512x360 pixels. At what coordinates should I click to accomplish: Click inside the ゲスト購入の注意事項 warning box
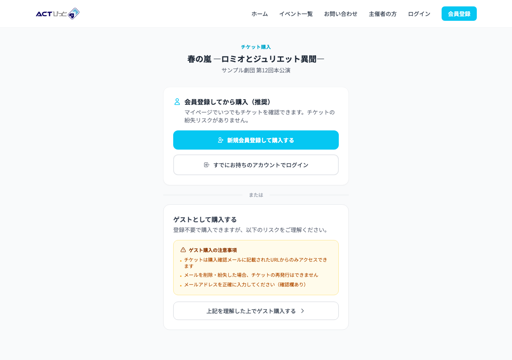256,267
